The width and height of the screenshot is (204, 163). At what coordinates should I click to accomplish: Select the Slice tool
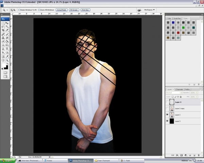(x=7, y=30)
